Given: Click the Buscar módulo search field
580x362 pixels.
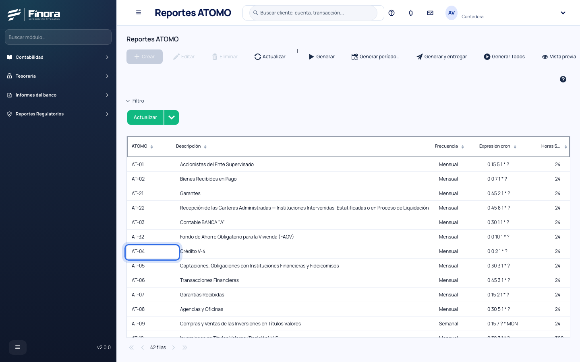Looking at the screenshot, I should click(x=58, y=37).
